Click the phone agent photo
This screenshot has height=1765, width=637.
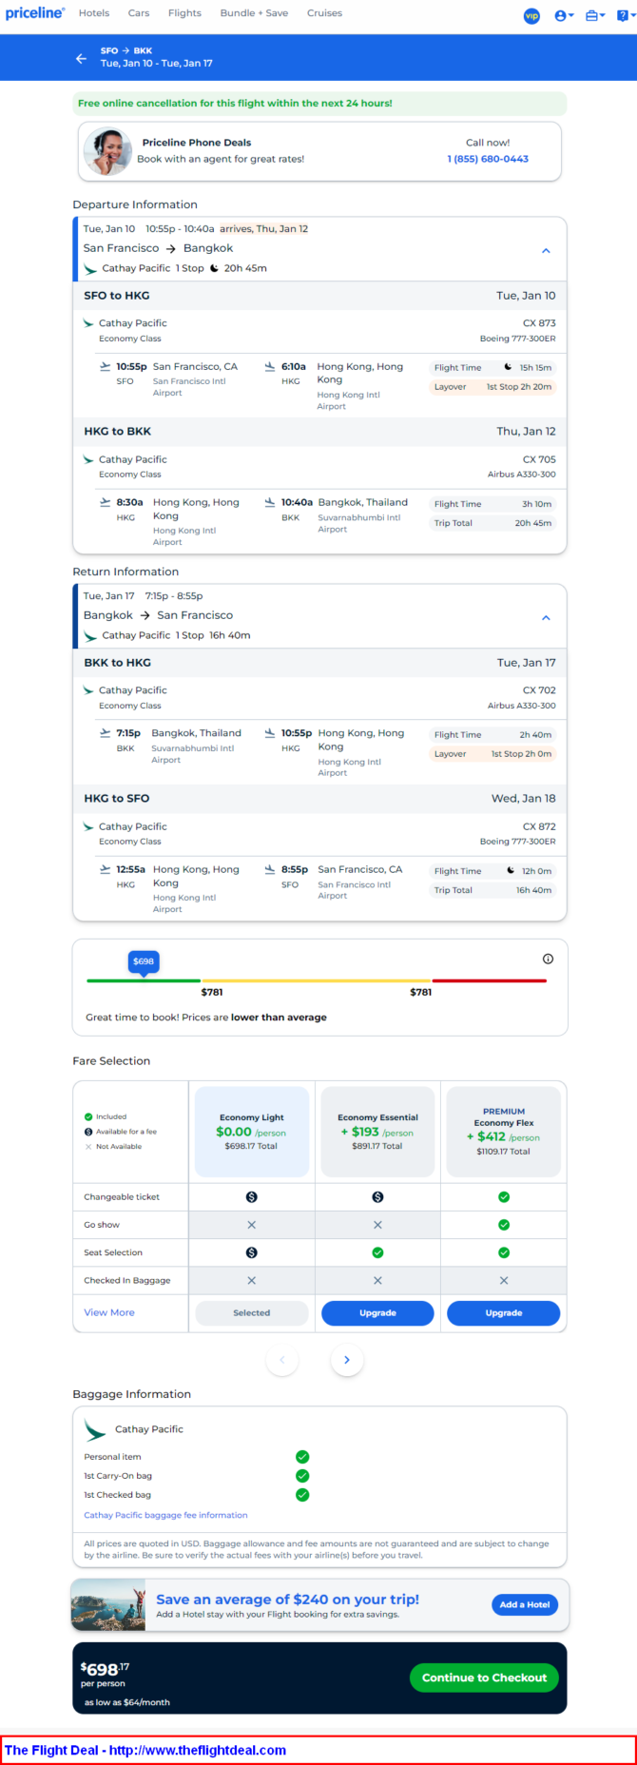(x=107, y=151)
